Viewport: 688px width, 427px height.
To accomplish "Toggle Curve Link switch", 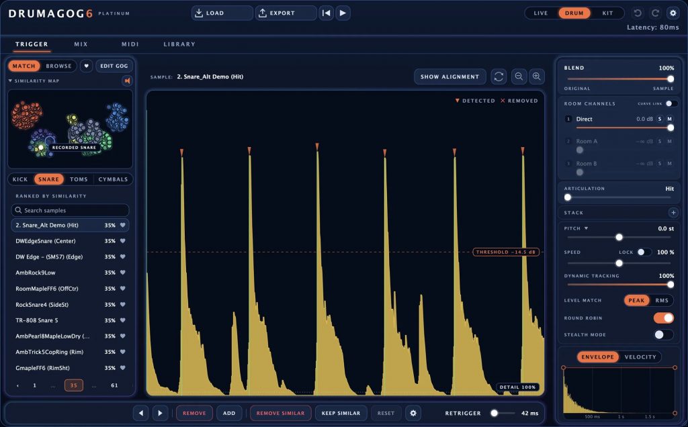I will coord(671,103).
